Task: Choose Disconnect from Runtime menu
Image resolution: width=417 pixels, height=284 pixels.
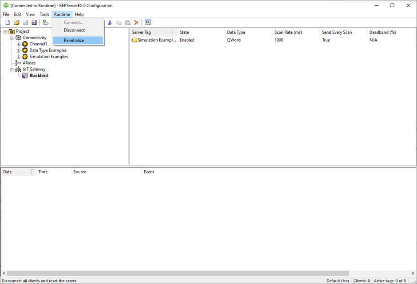Action: pyautogui.click(x=78, y=30)
